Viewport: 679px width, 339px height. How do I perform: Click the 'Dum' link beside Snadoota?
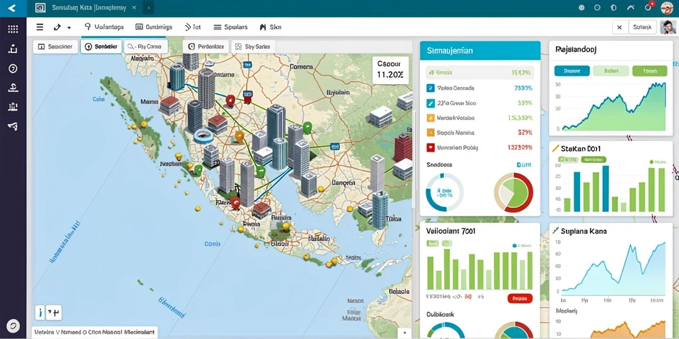coord(524,165)
